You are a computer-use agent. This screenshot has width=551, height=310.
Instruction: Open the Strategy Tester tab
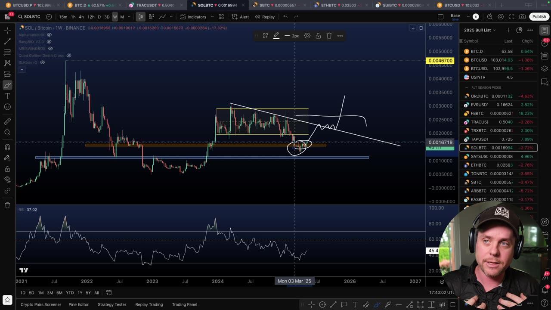point(112,304)
